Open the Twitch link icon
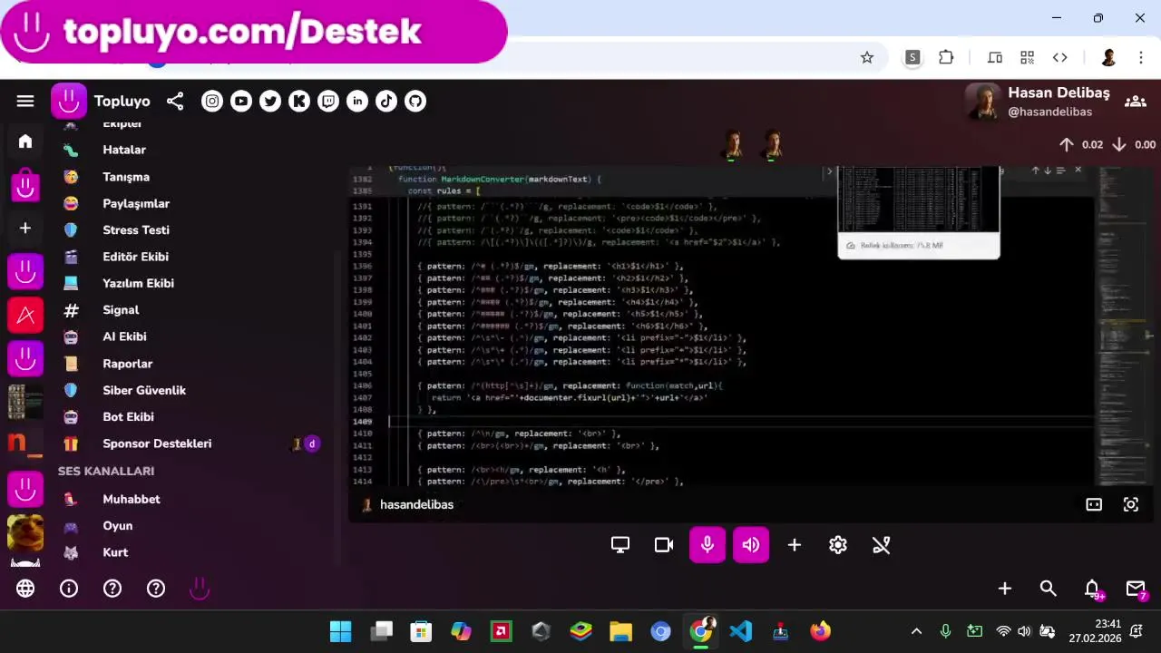 point(328,102)
